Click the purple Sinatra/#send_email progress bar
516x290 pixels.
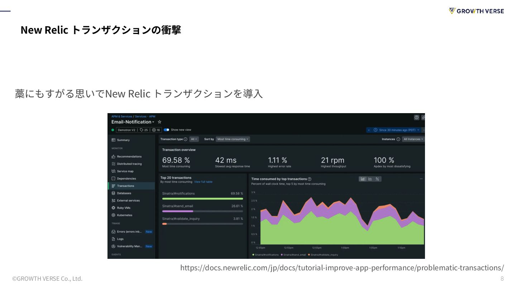[178, 211]
